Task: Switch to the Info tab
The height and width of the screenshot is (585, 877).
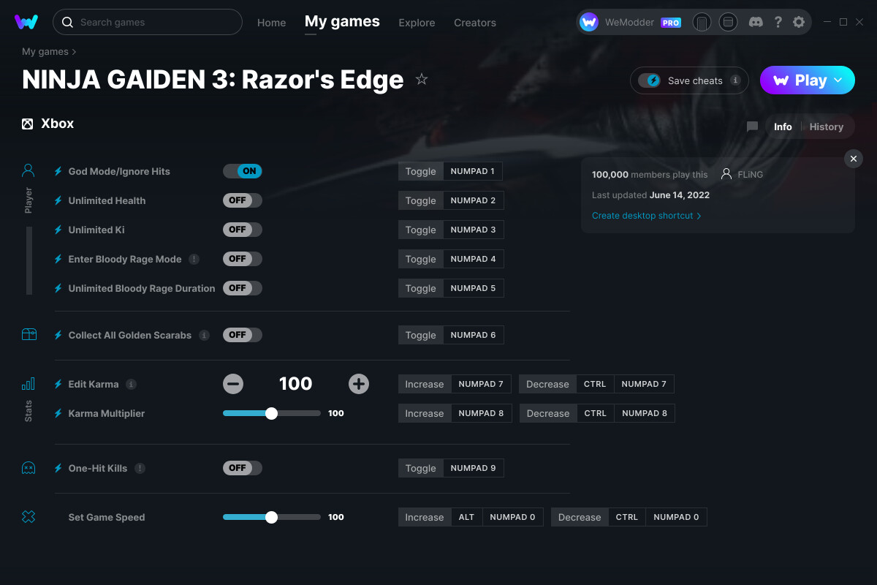Action: tap(783, 127)
